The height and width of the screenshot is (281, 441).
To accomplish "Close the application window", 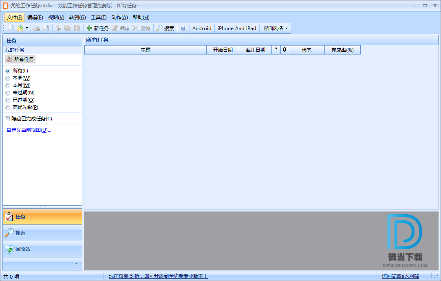I will point(435,6).
